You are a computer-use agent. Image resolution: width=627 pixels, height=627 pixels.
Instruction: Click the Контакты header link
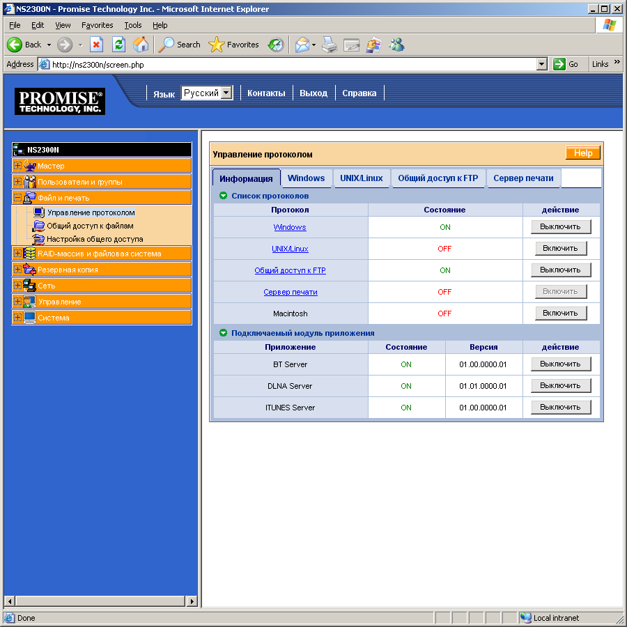266,93
